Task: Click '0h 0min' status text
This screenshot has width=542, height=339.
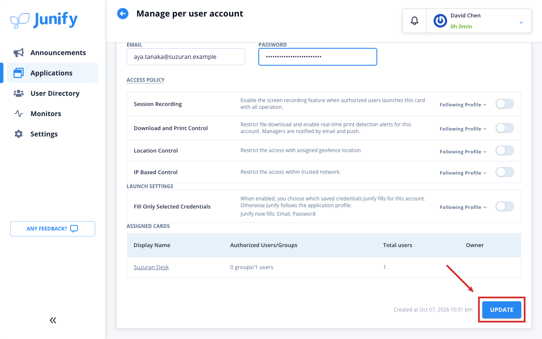Action: 461,26
